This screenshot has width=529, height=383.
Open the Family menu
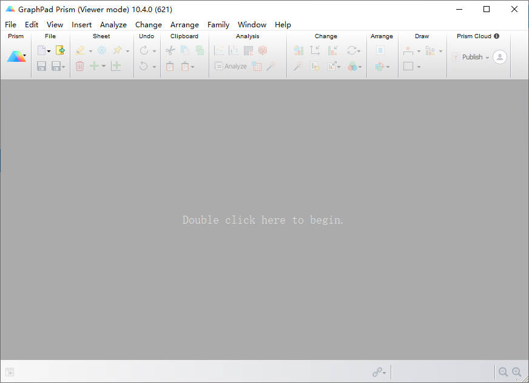pyautogui.click(x=218, y=25)
